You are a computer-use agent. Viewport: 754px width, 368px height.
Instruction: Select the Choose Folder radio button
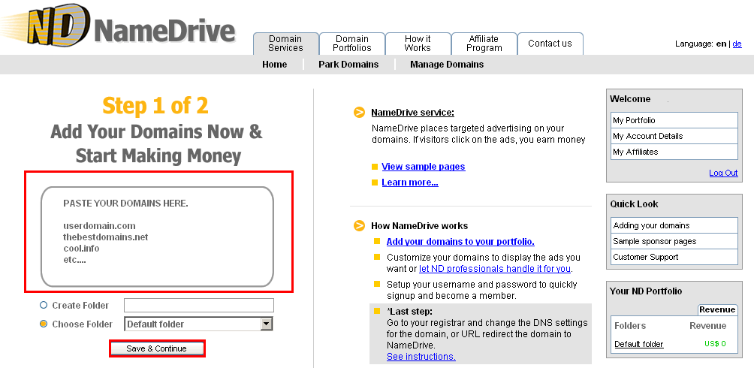click(44, 324)
